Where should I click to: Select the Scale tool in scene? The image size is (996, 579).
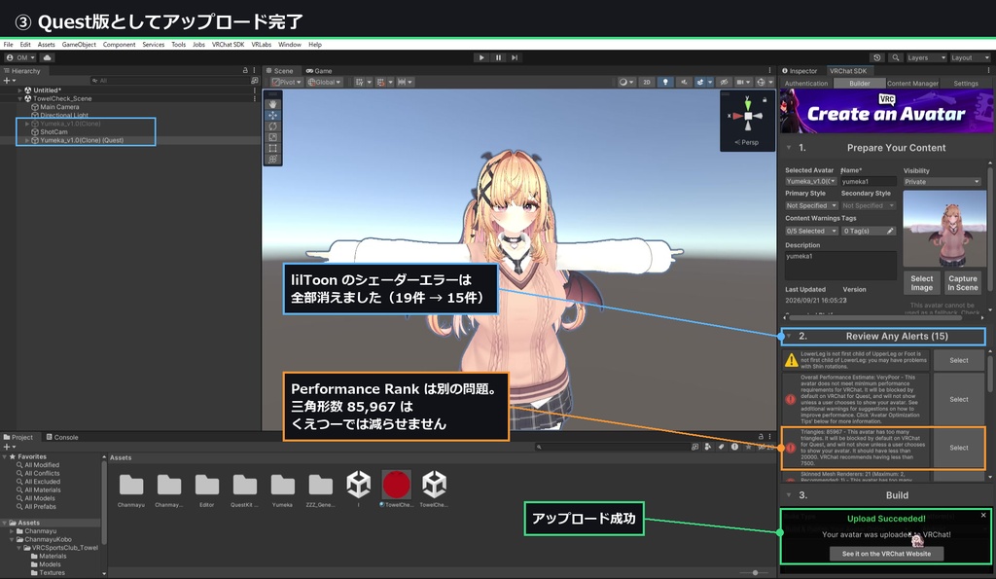click(x=272, y=136)
